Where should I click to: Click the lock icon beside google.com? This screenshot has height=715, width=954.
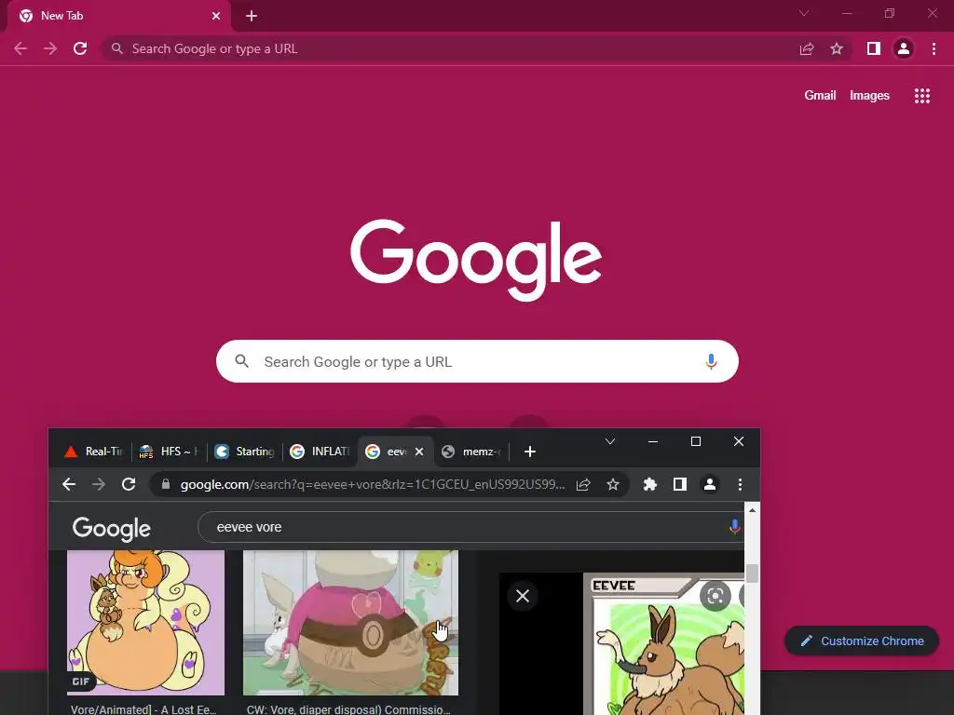point(166,484)
